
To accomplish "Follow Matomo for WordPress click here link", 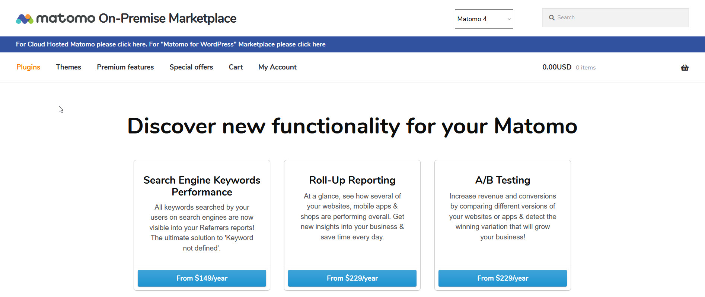I will tap(311, 44).
